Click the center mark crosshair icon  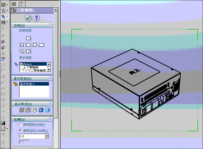[3, 142]
